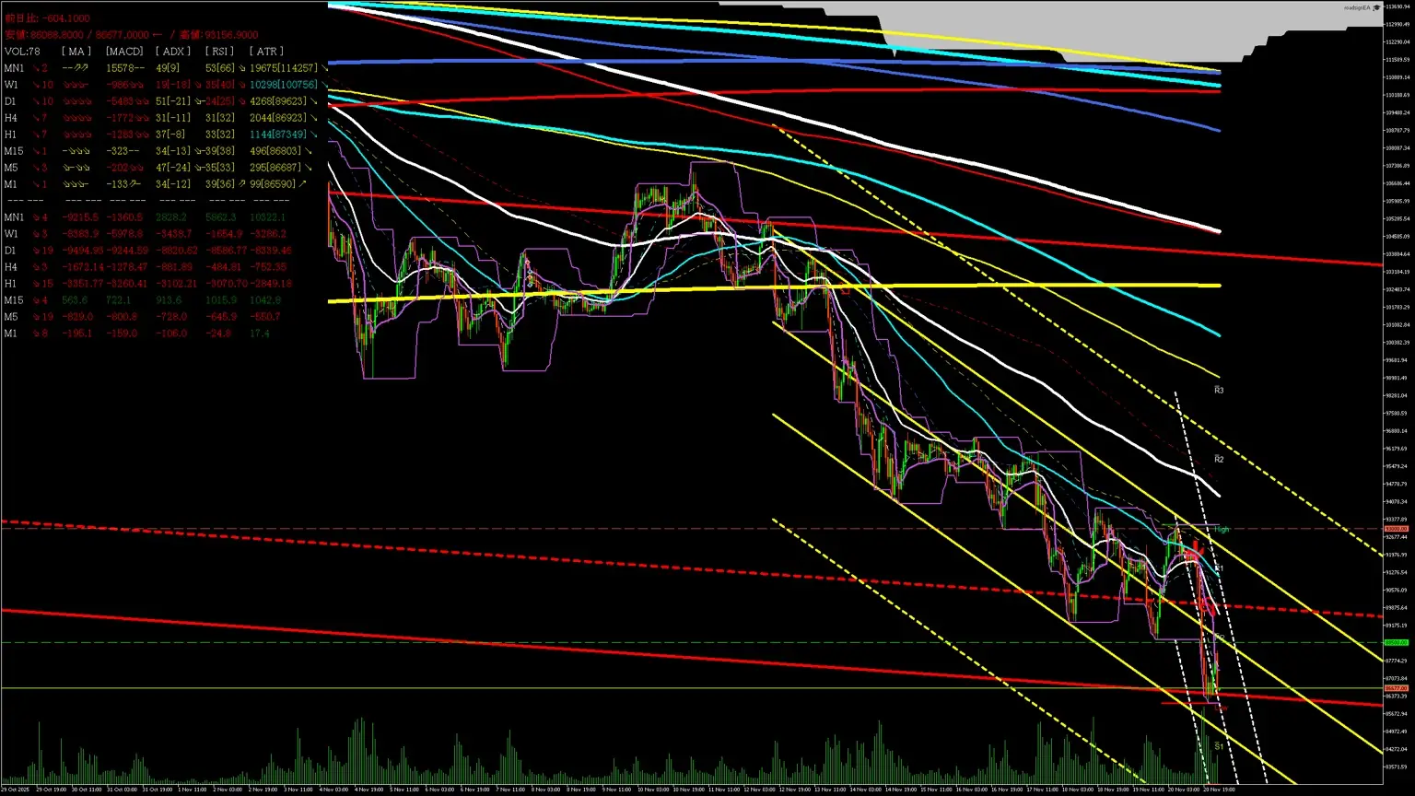Click the red 93000.00 price tag
This screenshot has height=796, width=1415.
(x=1397, y=529)
